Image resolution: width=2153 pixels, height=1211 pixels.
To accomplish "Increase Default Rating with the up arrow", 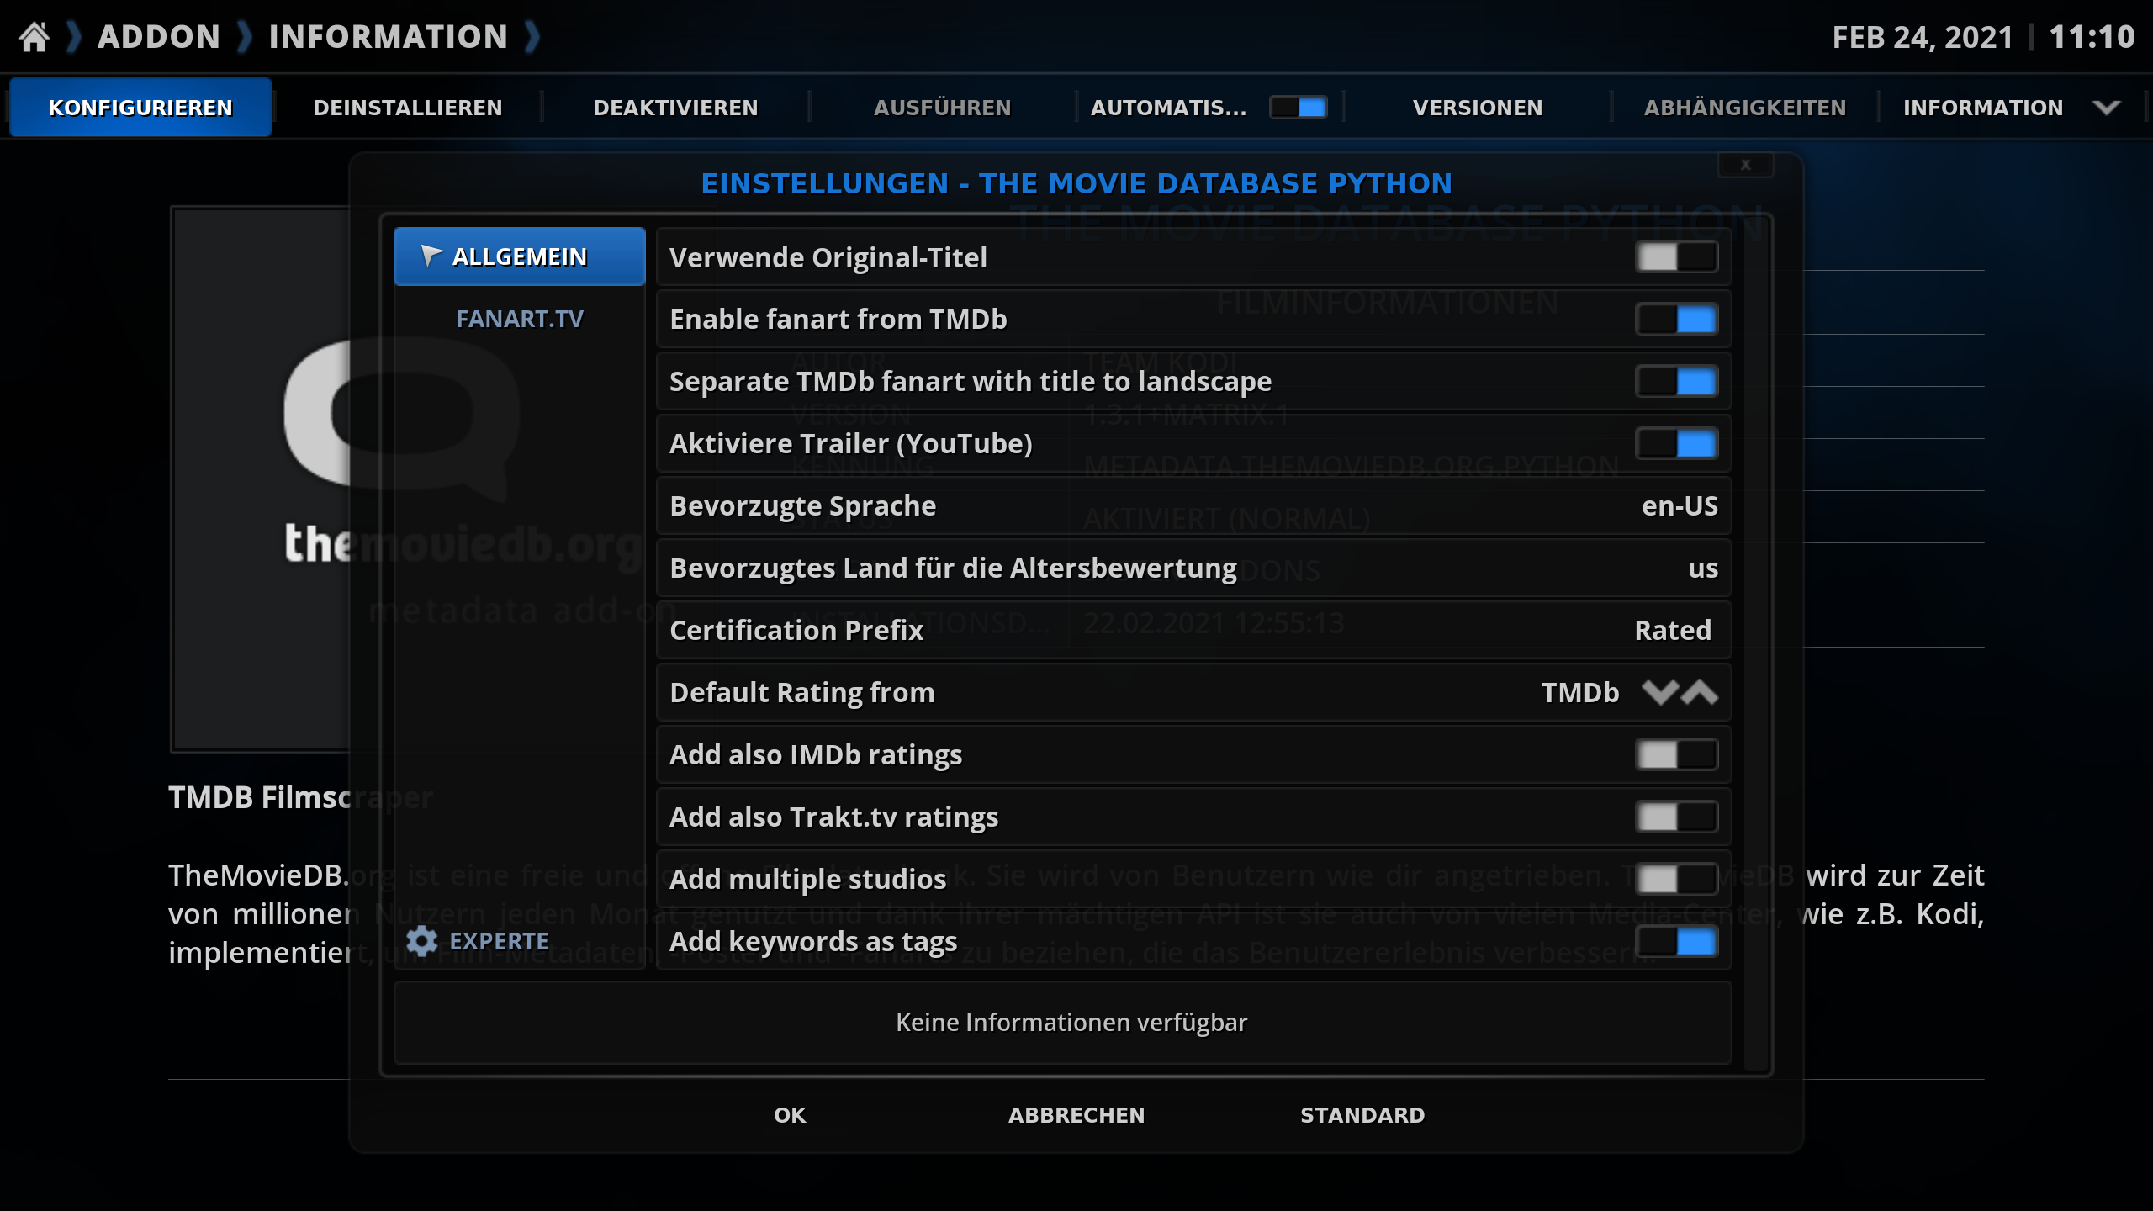I will point(1699,692).
